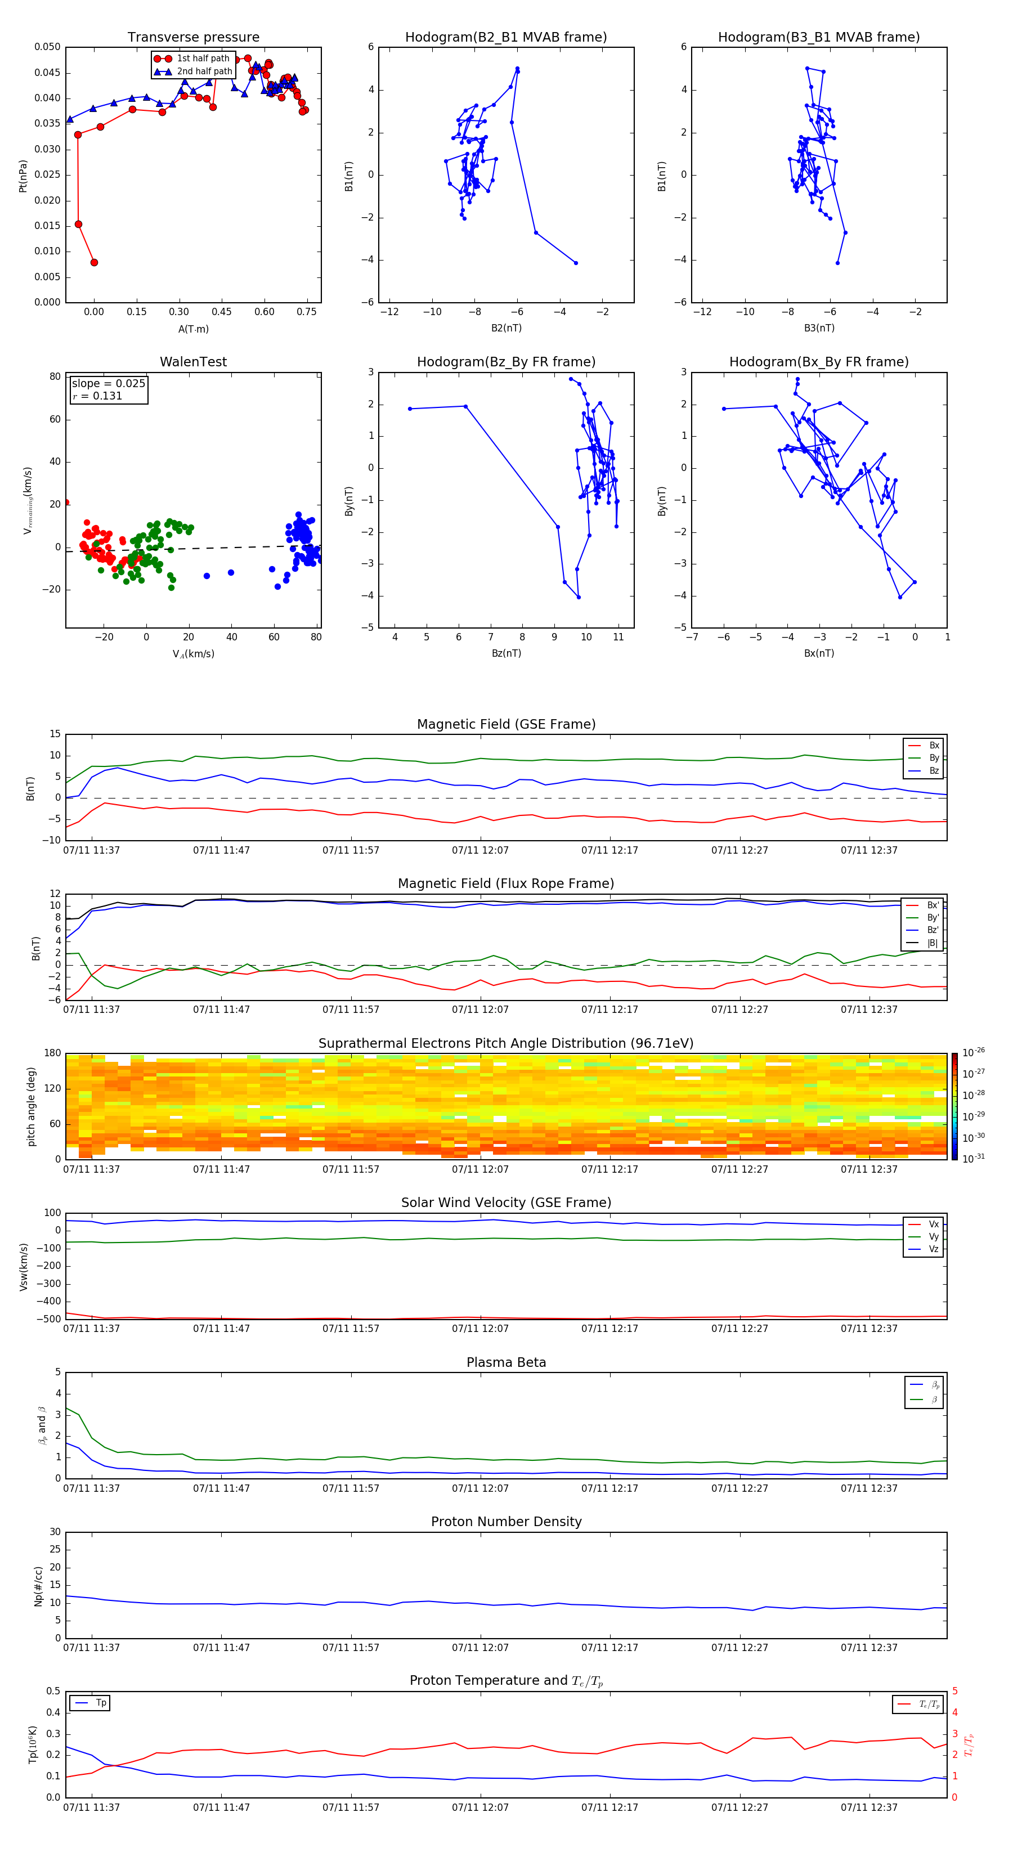Click 'Magnetic Field (Flux Rope Frame)' title
1013x1857 pixels.
(x=506, y=884)
